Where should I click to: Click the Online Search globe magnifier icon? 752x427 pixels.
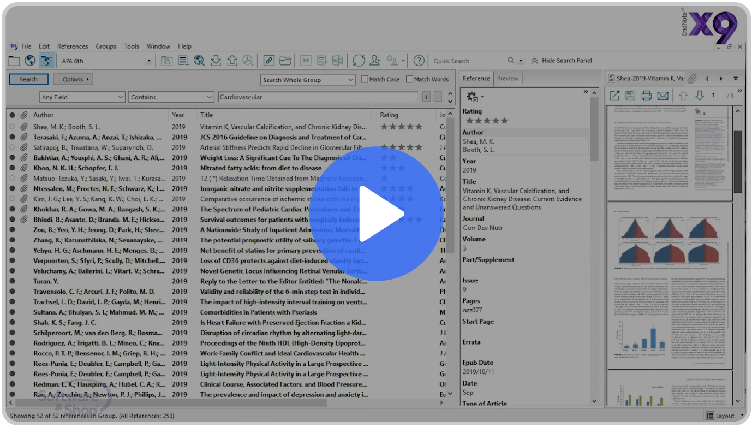tap(199, 61)
